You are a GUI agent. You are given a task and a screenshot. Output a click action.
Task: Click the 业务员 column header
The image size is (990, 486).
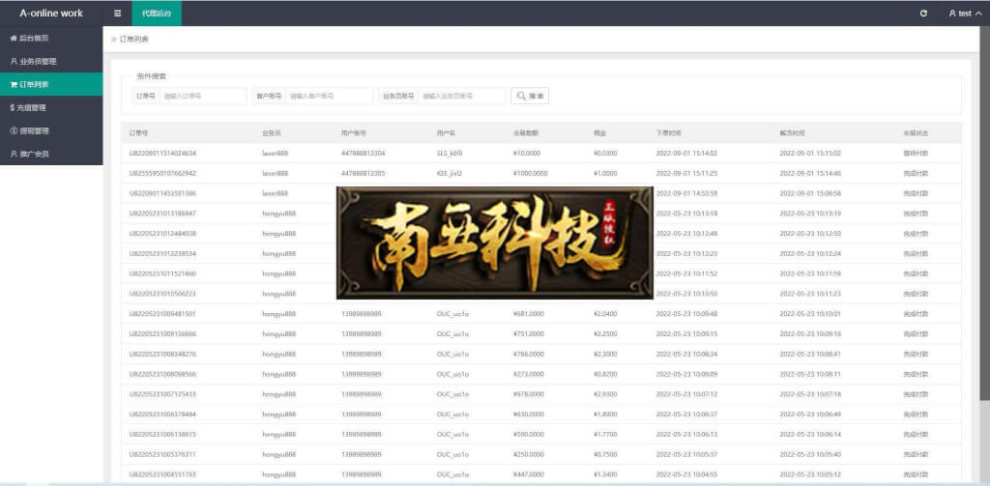[272, 133]
